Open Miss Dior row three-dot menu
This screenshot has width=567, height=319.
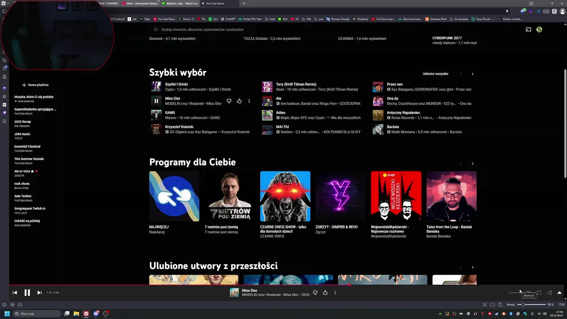tap(249, 101)
